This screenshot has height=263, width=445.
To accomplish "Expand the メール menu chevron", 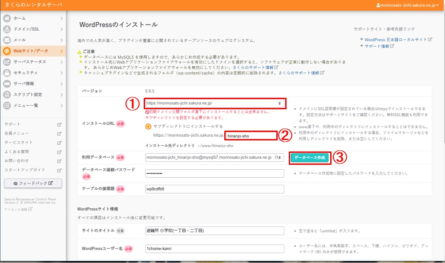I will point(61,40).
